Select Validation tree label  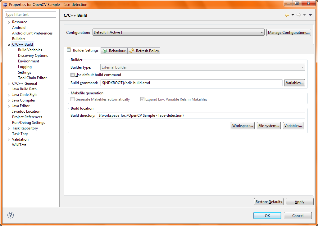(20, 139)
